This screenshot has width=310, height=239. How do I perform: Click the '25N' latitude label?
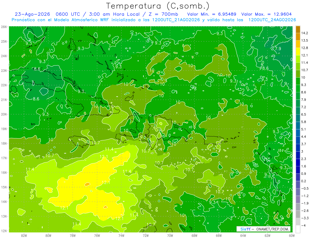pyautogui.click(x=4, y=42)
